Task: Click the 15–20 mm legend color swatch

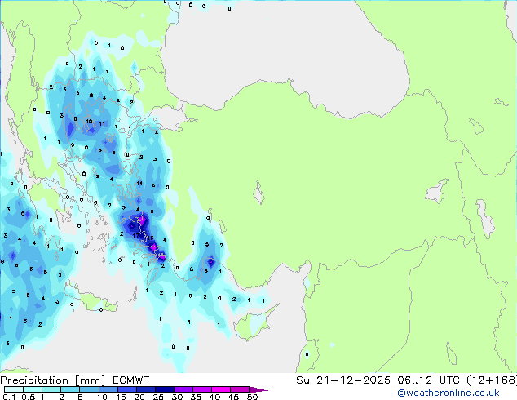Action: pos(126,389)
